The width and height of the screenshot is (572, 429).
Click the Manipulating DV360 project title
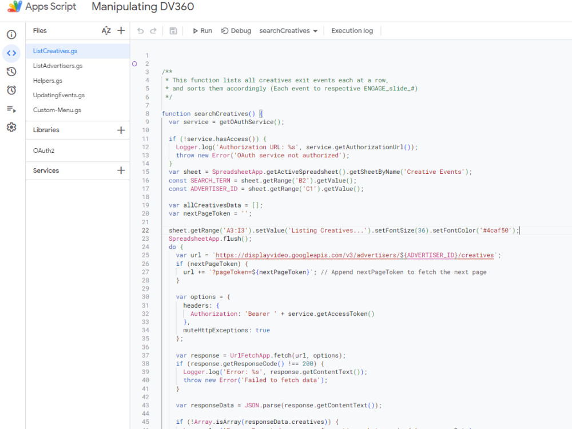[142, 6]
